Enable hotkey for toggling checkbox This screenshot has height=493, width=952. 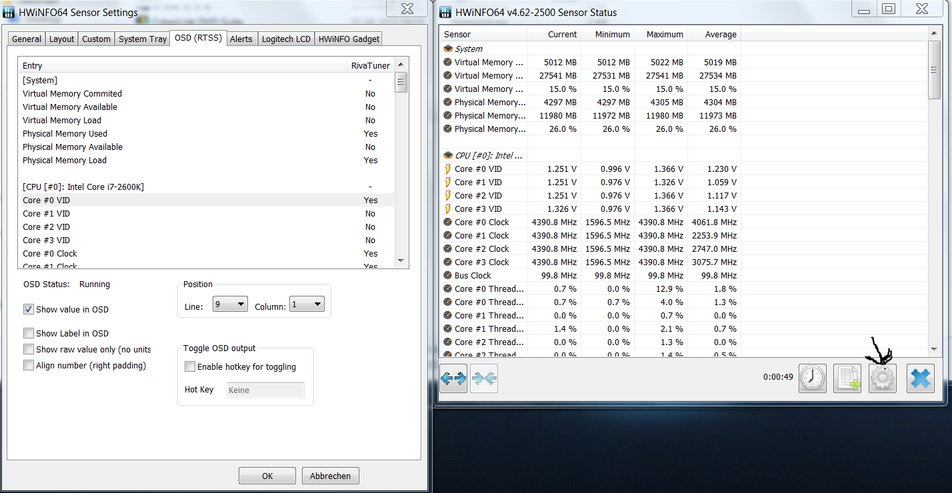point(190,366)
